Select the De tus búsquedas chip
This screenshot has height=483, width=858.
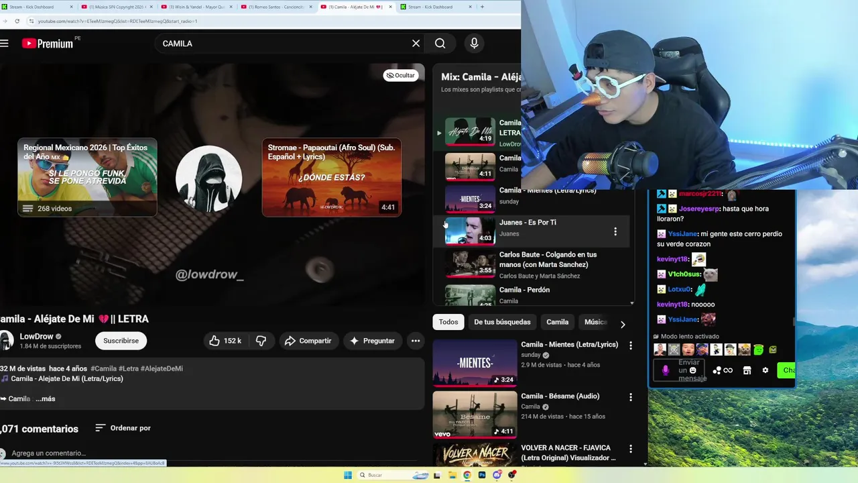tap(502, 322)
